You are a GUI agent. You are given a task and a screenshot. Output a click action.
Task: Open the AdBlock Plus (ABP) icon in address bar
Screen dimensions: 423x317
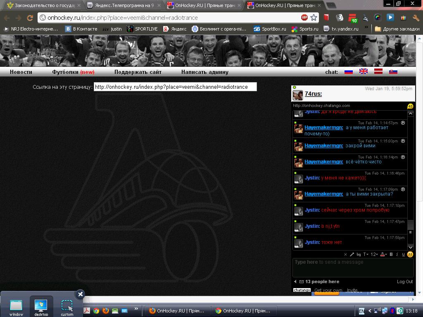click(304, 17)
